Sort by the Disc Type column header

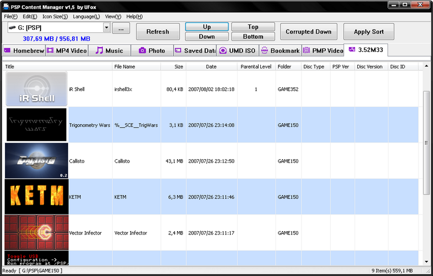tap(316, 66)
